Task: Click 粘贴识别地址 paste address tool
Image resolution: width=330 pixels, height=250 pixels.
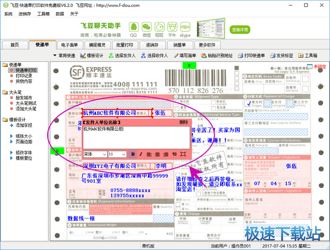Action: point(217,55)
